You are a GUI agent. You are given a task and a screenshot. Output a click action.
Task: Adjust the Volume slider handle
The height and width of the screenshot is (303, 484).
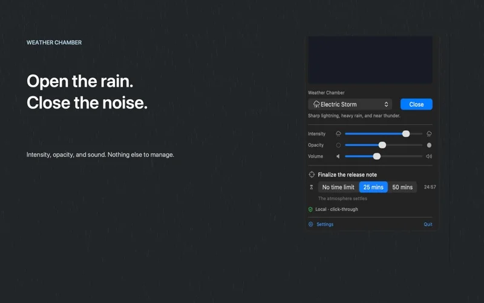point(376,156)
